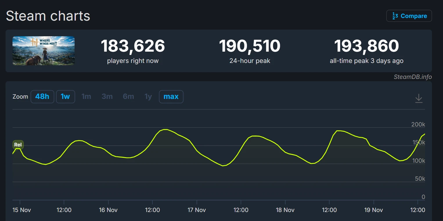Choose the 3m zoom option
This screenshot has height=221, width=443.
pos(107,97)
